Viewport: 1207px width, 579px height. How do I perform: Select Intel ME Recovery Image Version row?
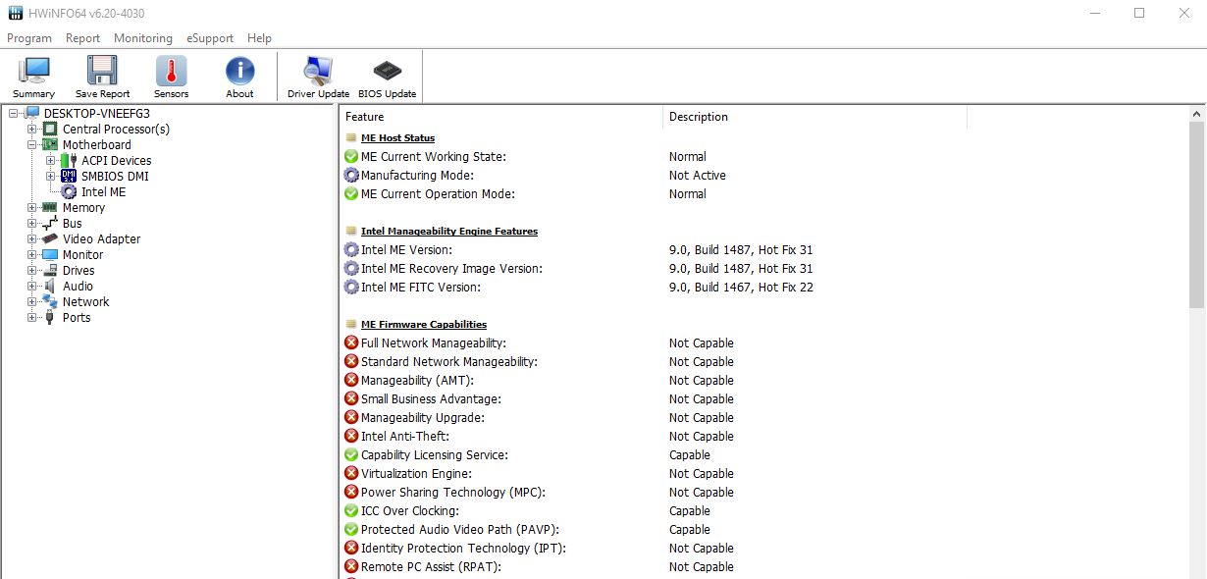click(x=655, y=268)
